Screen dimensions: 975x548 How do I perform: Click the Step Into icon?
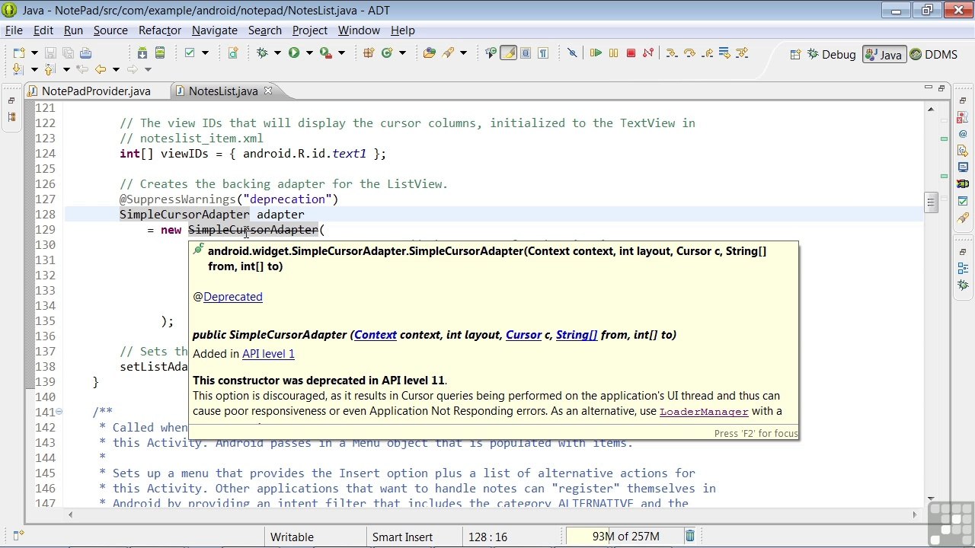(671, 53)
